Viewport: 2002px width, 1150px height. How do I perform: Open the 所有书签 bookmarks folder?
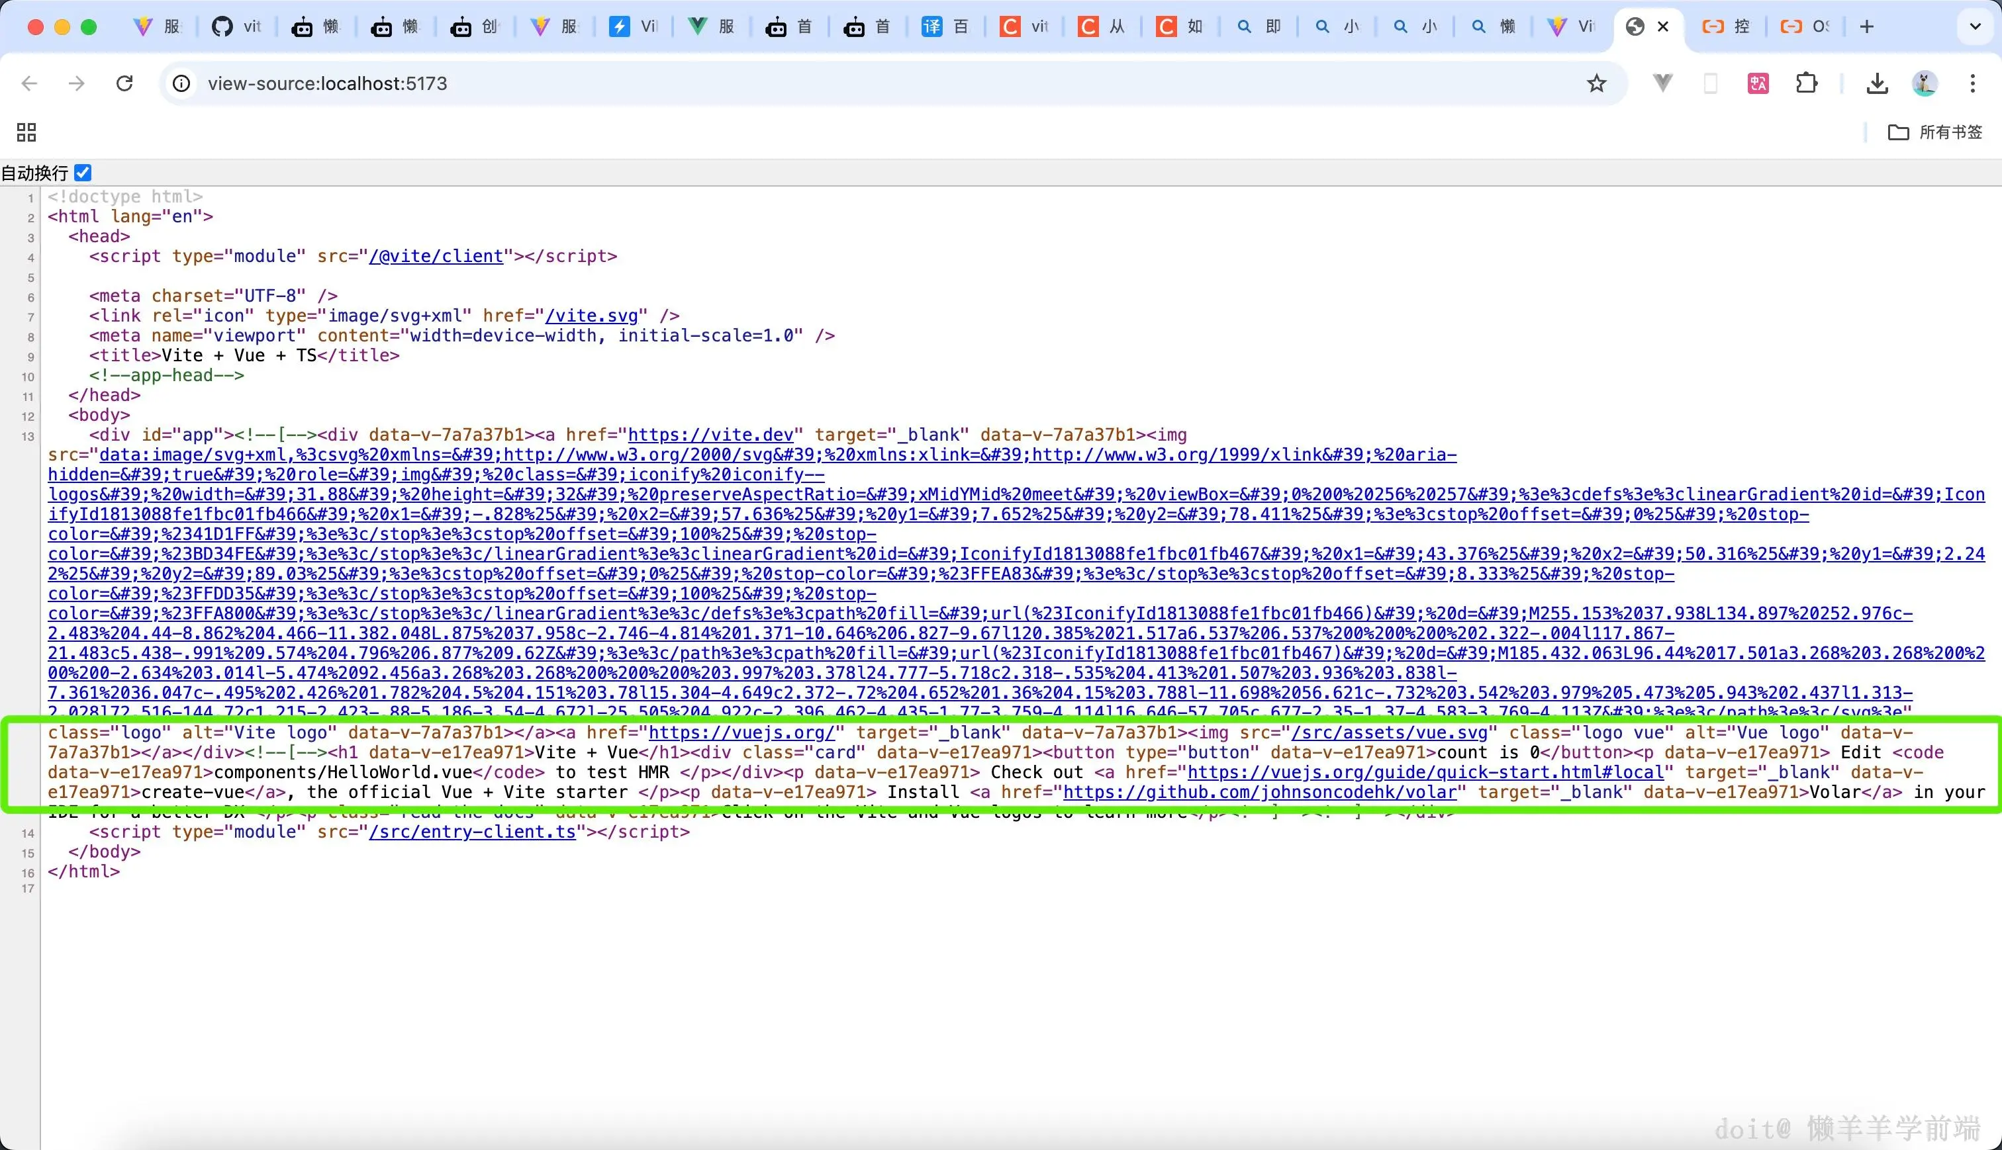pos(1935,132)
